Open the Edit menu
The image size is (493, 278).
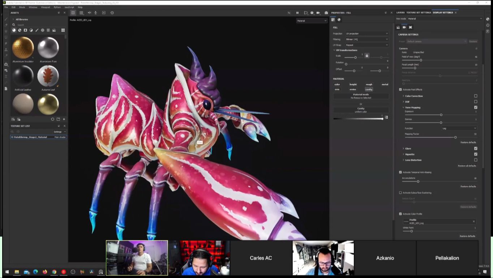coord(13,7)
